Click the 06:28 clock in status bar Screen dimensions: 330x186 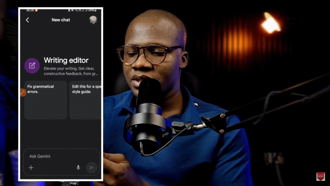pyautogui.click(x=30, y=10)
